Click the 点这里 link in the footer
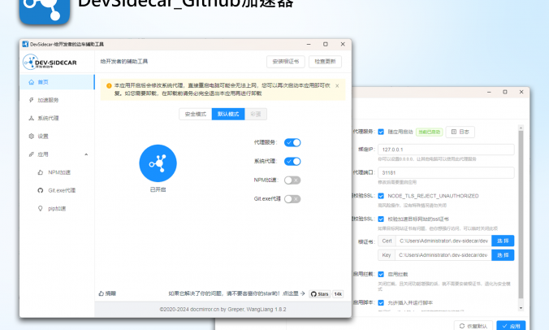Viewport: 549px width, 330px height. tap(294, 293)
